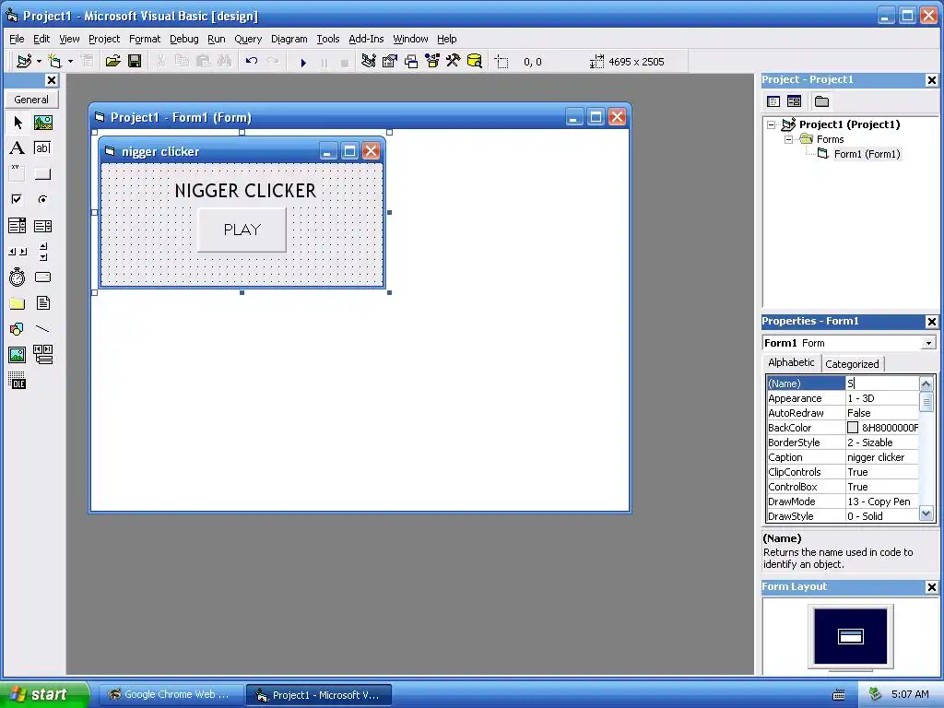
Task: Click the Properties Window toolbar icon
Action: coord(390,61)
